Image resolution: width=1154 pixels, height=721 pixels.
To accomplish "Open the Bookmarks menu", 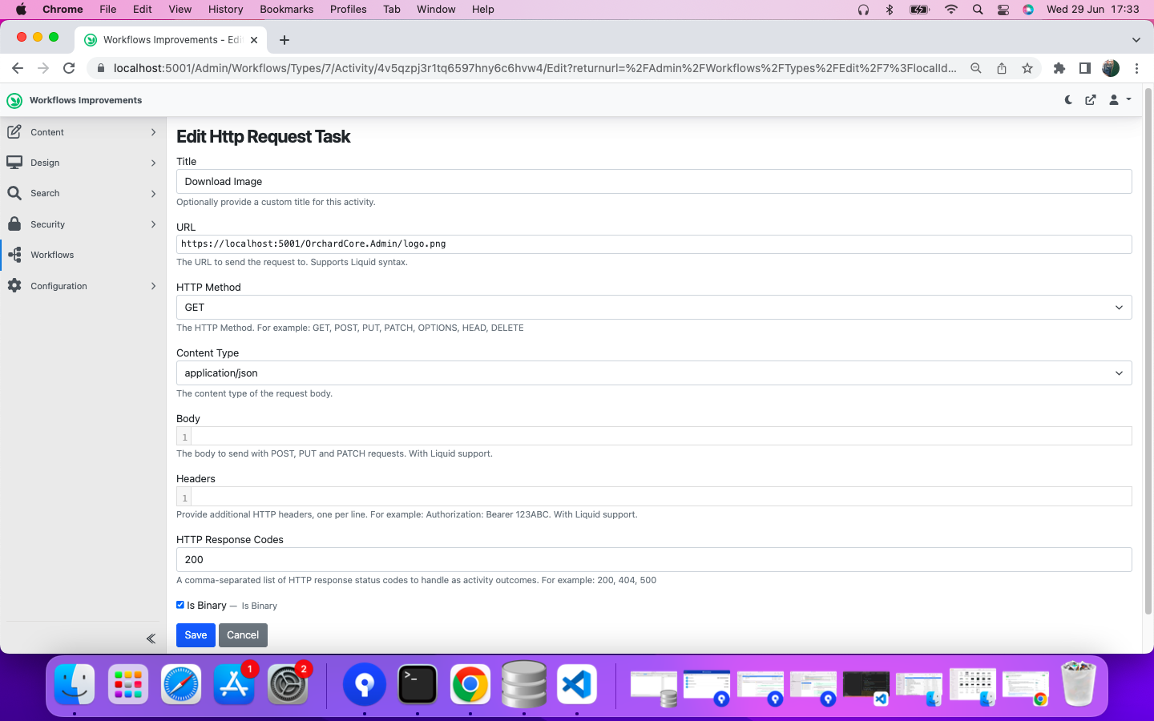I will tap(286, 10).
